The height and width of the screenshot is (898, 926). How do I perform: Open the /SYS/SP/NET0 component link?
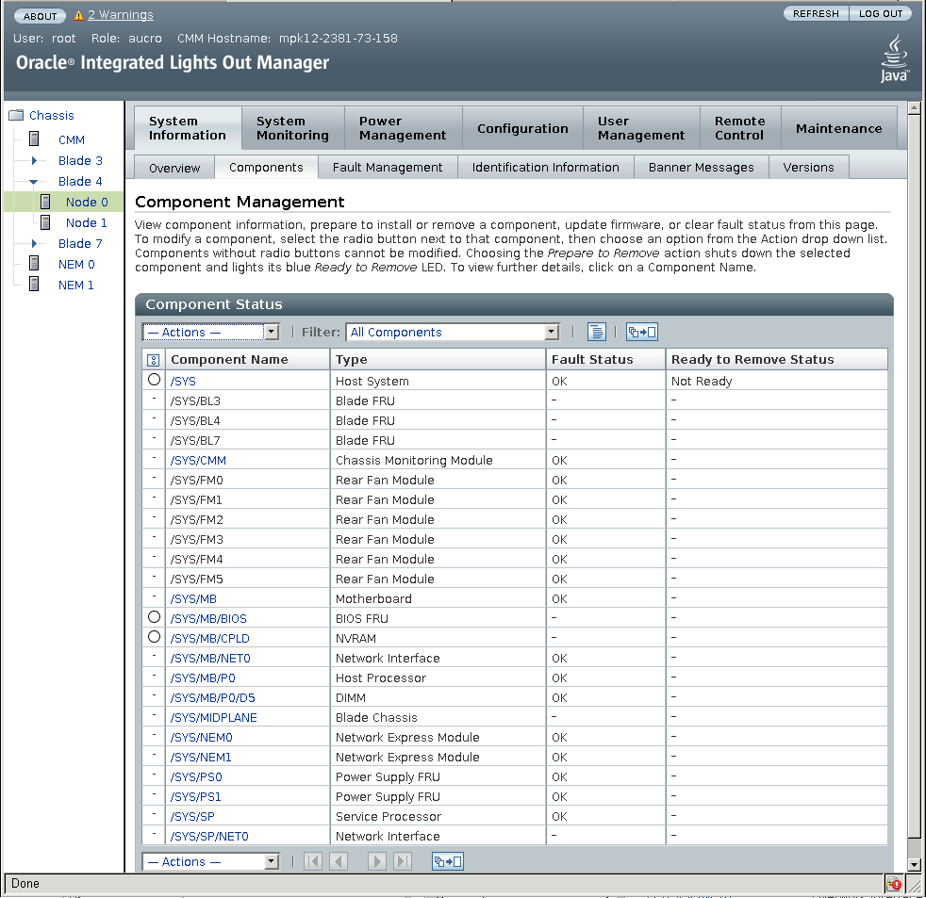[209, 836]
